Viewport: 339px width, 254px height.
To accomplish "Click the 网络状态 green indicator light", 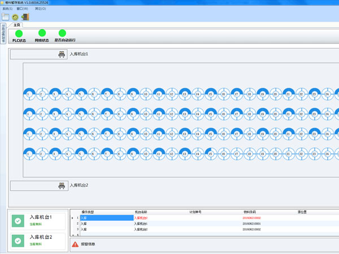I will (42, 33).
